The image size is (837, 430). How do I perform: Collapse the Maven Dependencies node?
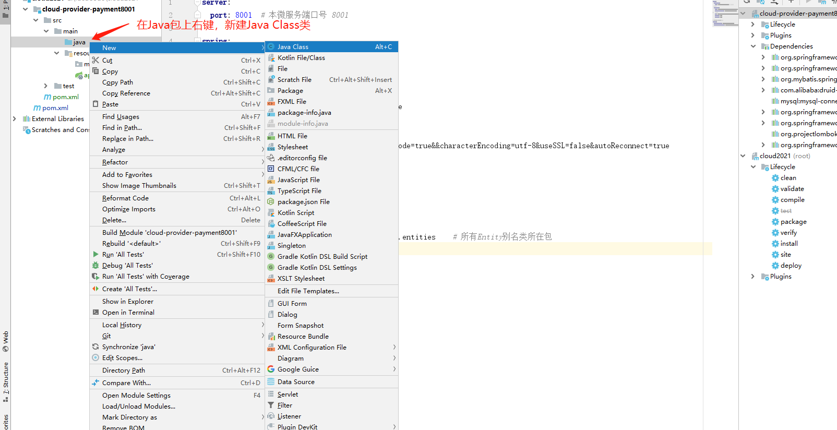pyautogui.click(x=753, y=46)
